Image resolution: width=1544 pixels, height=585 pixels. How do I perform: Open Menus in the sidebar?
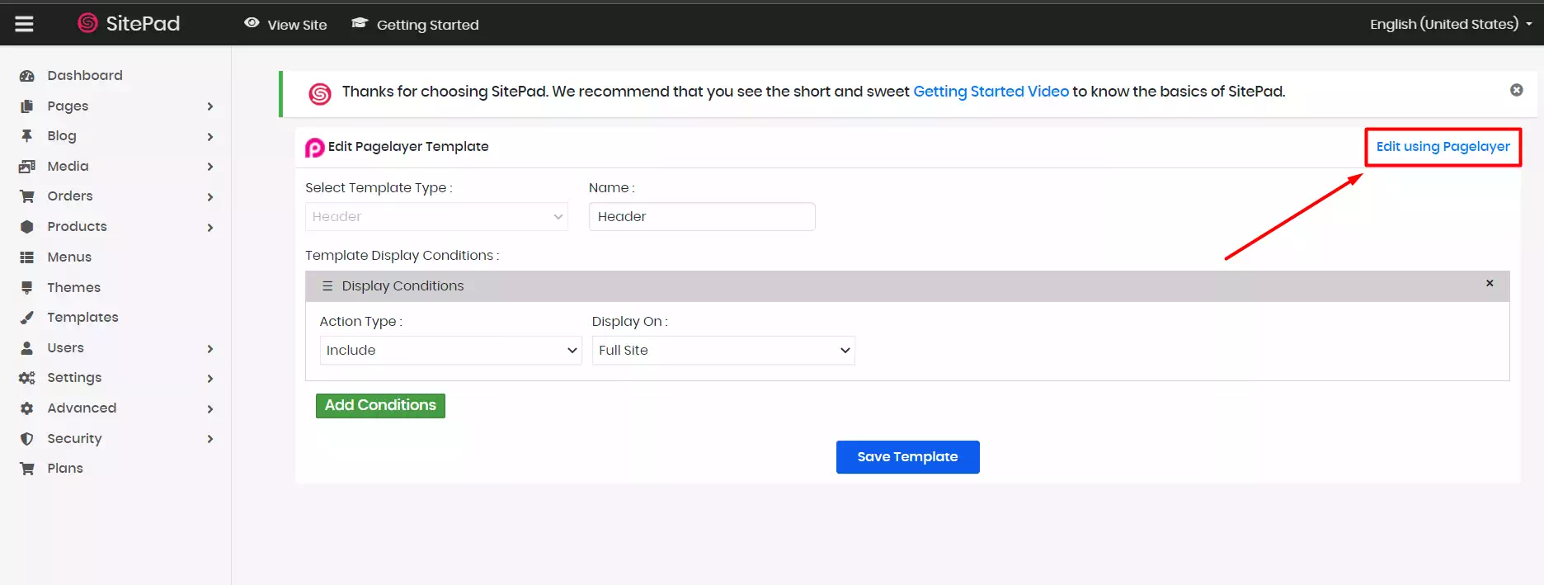(x=69, y=257)
